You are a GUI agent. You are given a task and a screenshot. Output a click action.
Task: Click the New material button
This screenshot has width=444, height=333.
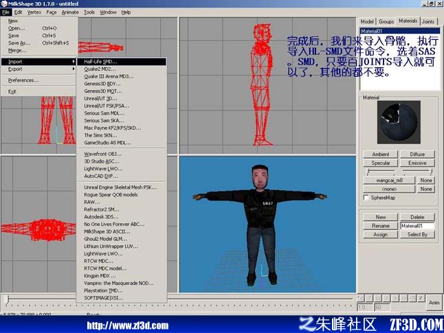[381, 217]
